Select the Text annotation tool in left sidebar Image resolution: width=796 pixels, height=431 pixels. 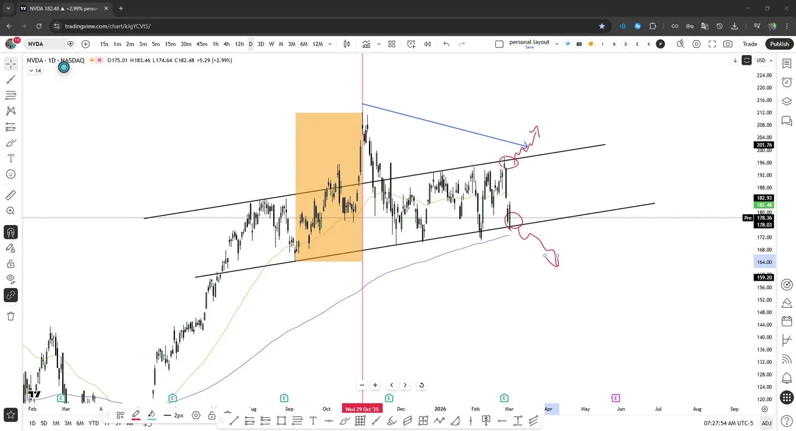point(11,159)
